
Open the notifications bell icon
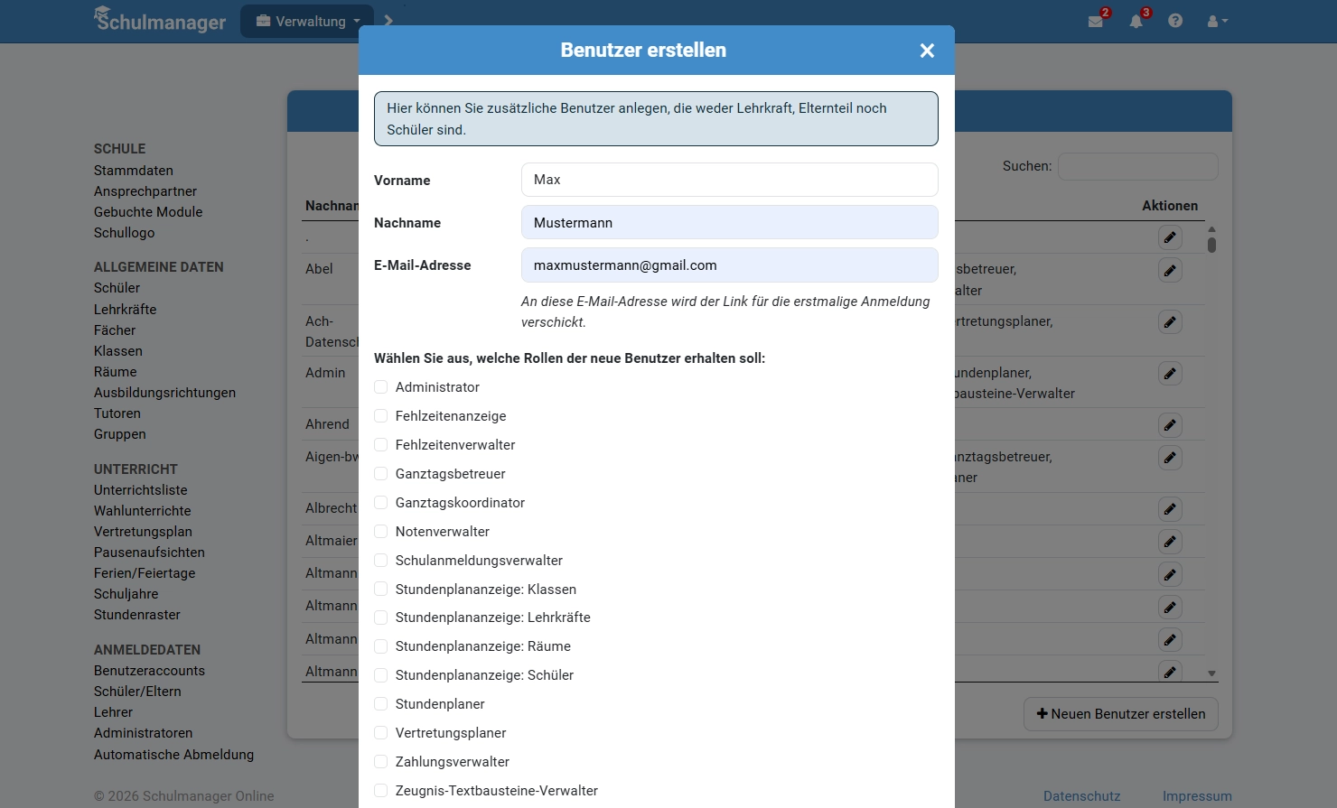1136,21
